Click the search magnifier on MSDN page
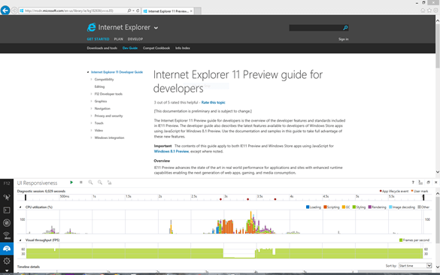440x275 pixels. pos(345,28)
